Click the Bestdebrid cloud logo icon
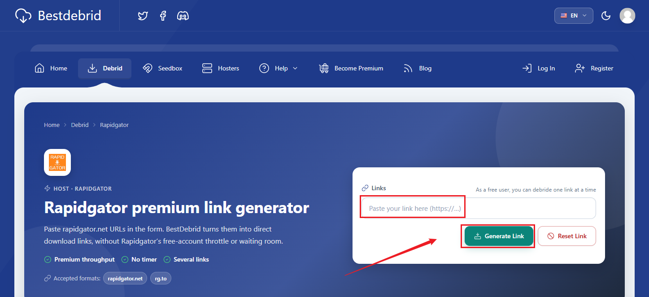 click(23, 16)
